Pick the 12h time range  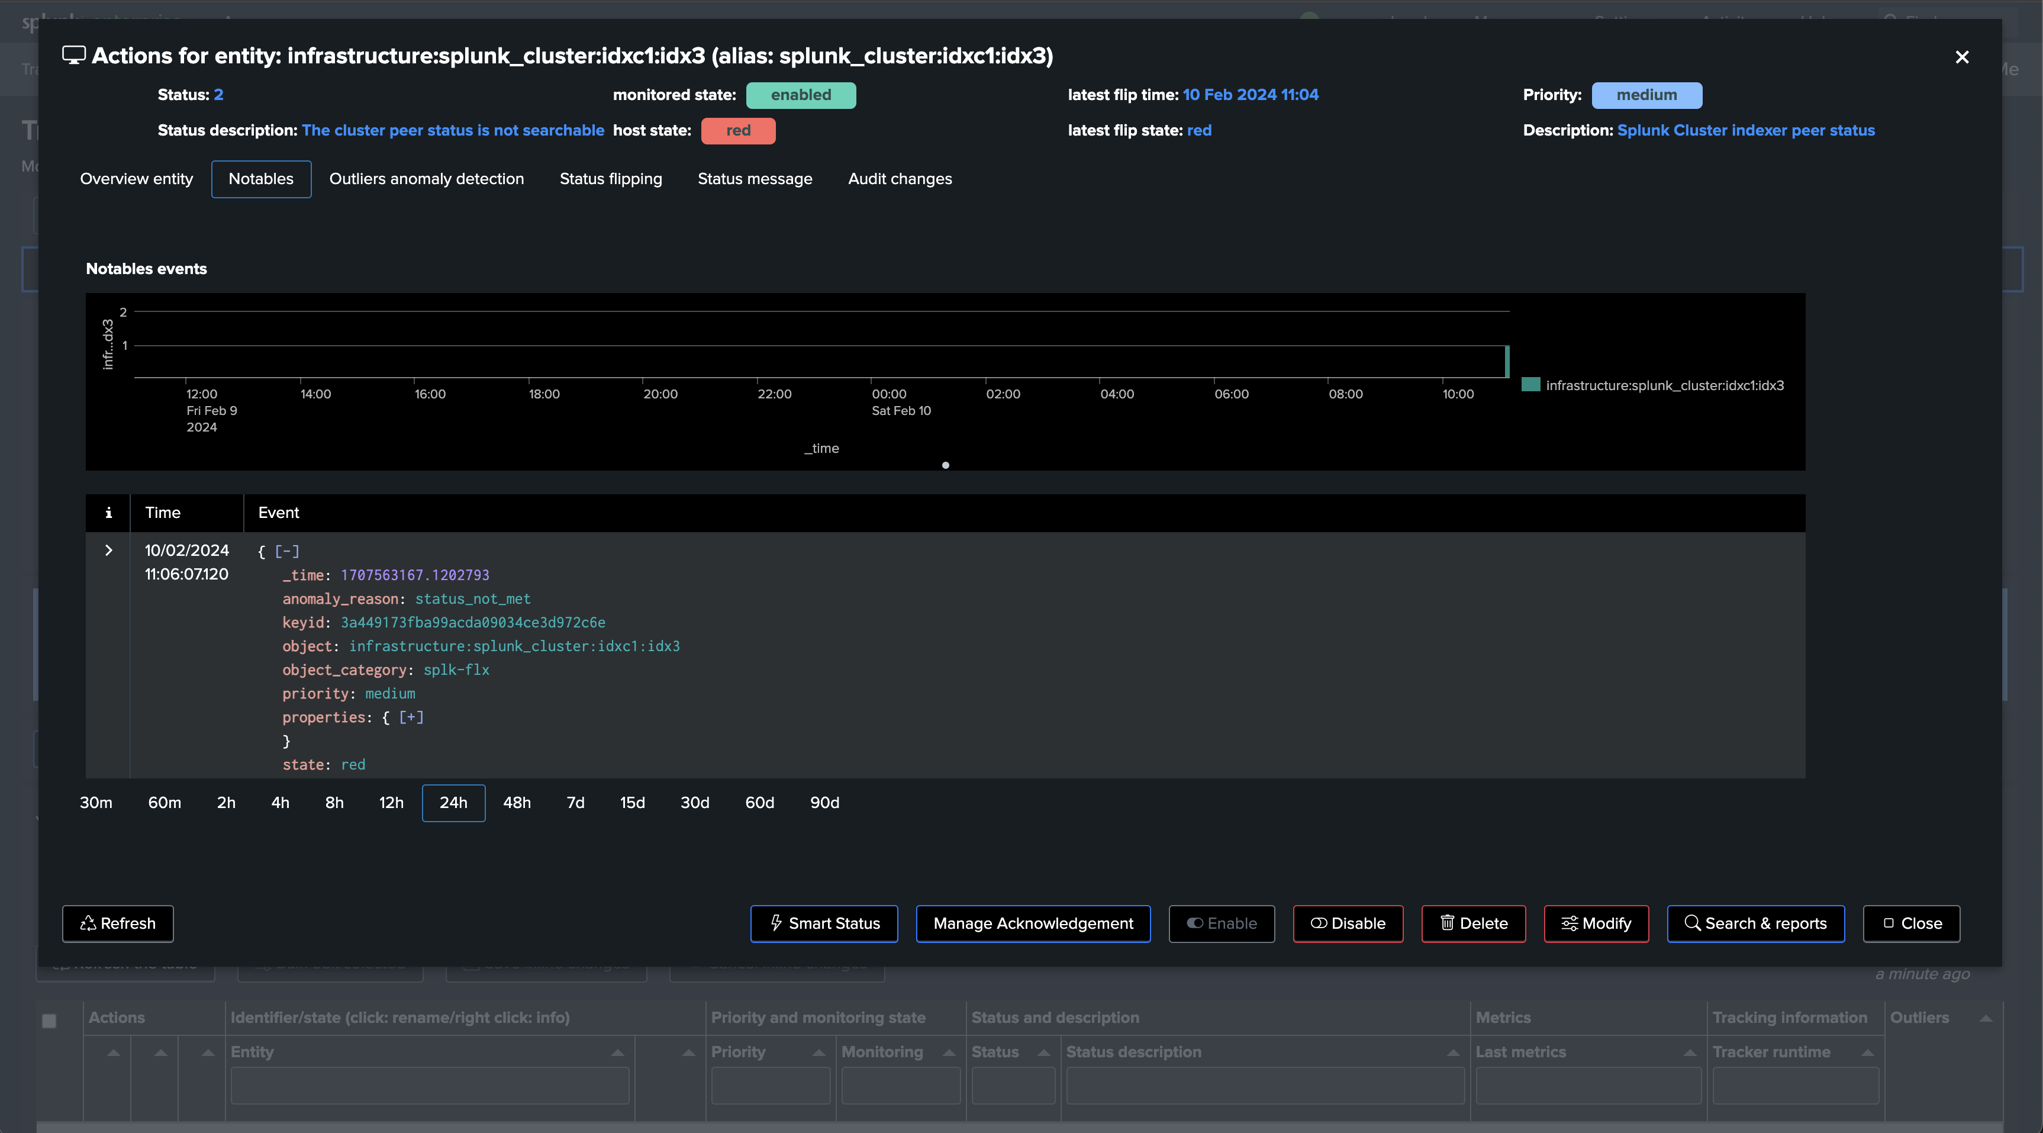[x=391, y=802]
